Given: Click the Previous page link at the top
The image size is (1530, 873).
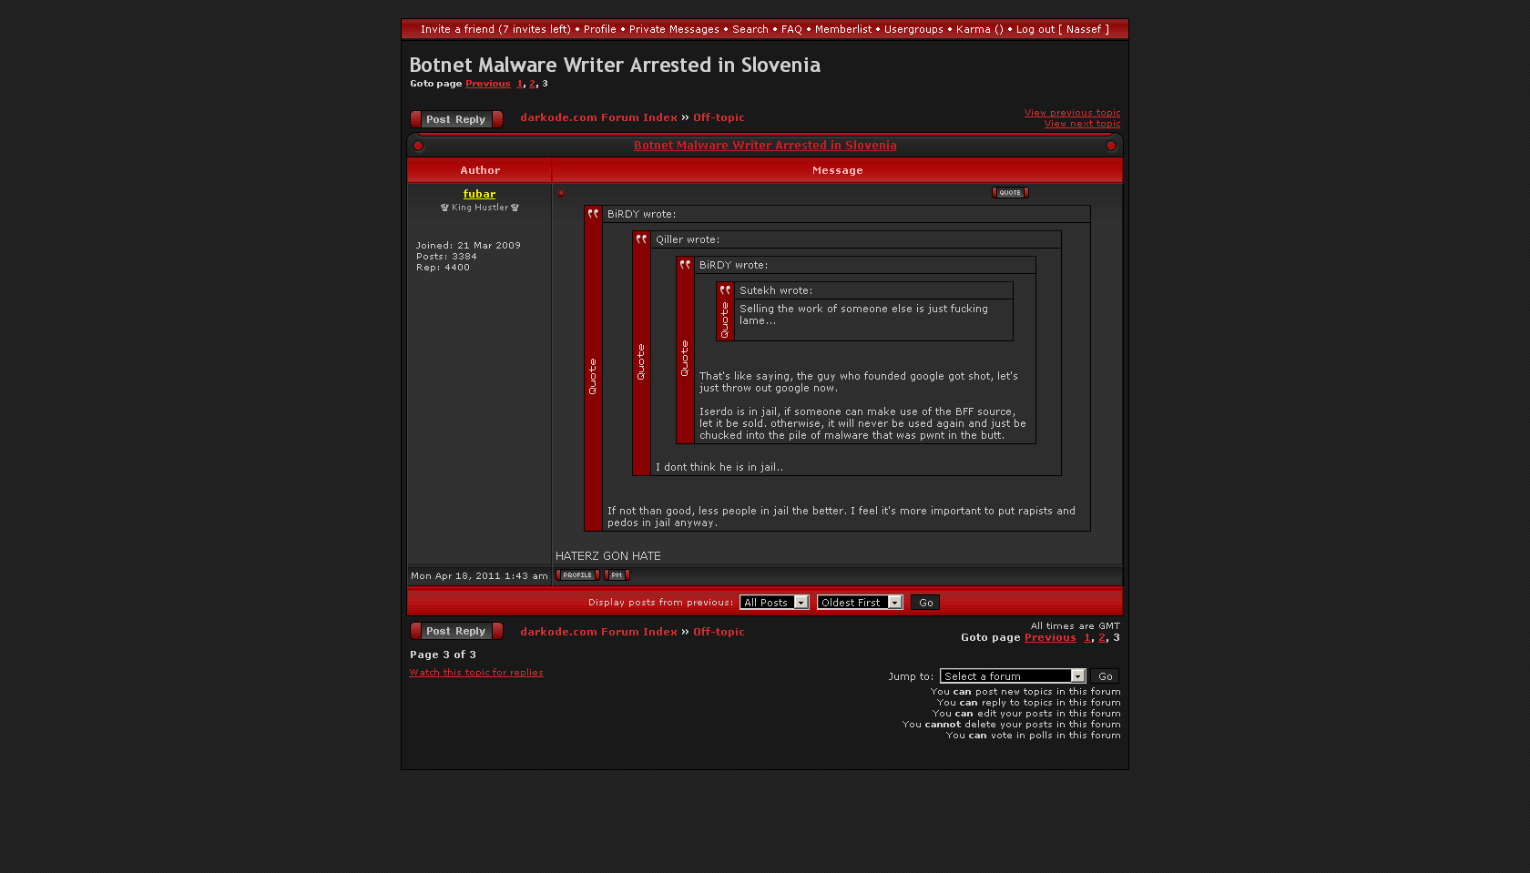Looking at the screenshot, I should (x=487, y=84).
